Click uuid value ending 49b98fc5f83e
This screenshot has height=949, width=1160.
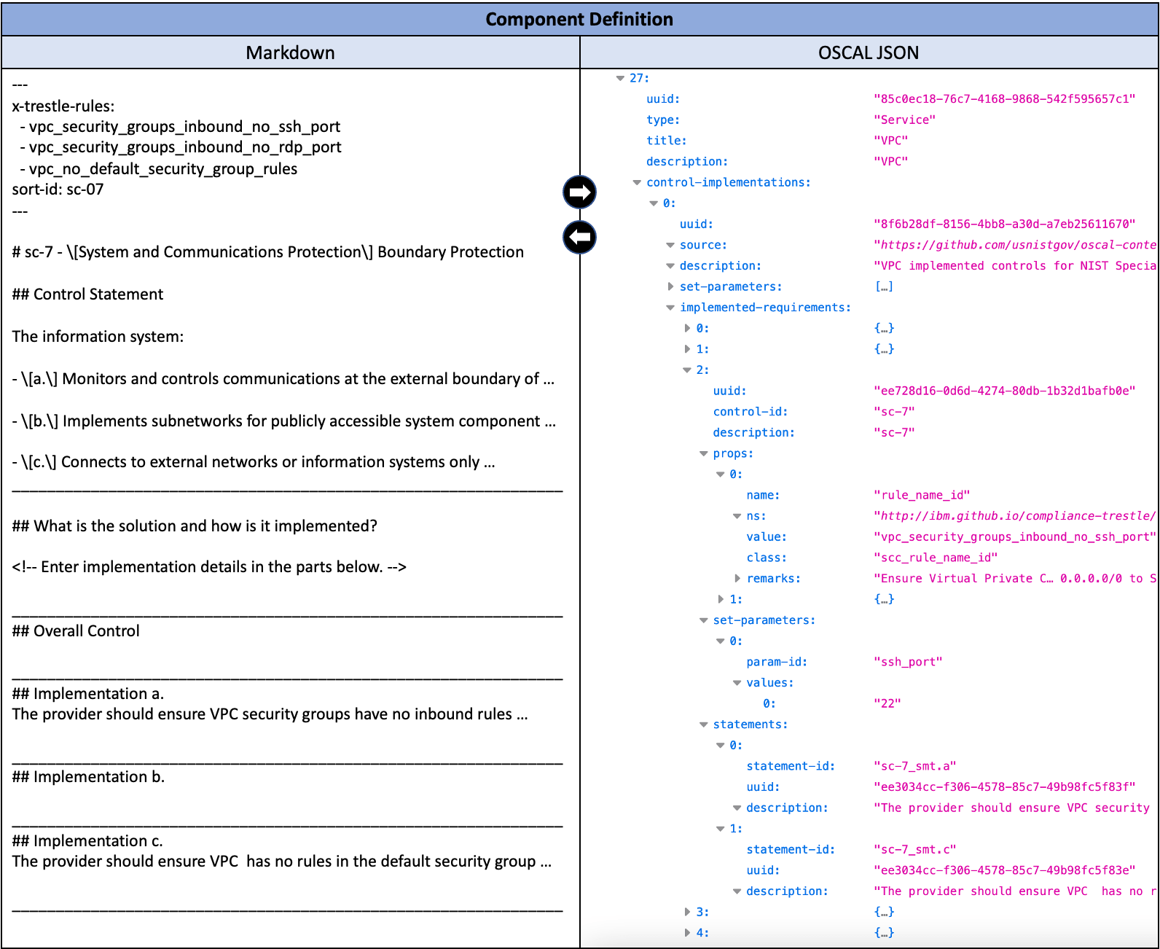[1004, 870]
